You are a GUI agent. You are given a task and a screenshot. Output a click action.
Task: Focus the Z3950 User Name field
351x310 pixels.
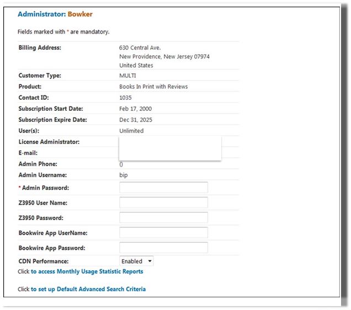coord(164,202)
